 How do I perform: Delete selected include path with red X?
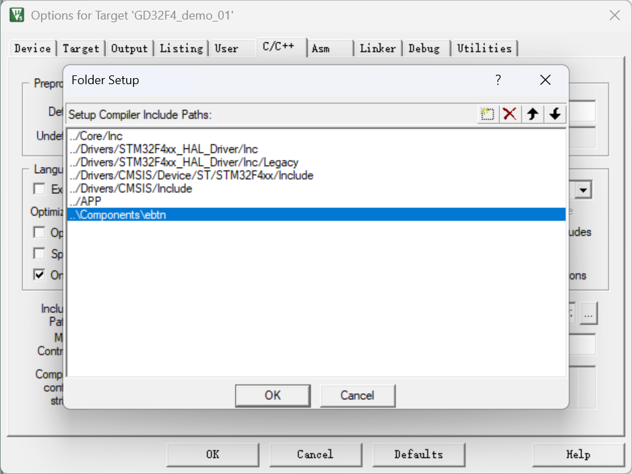click(x=510, y=114)
